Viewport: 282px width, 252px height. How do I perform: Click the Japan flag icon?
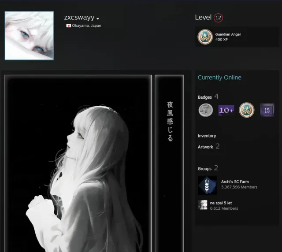[x=68, y=26]
